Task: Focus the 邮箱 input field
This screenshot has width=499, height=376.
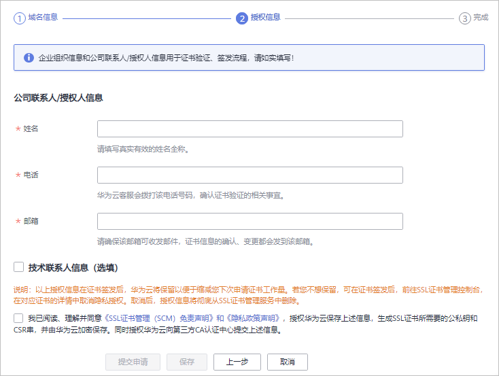Action: coord(249,221)
